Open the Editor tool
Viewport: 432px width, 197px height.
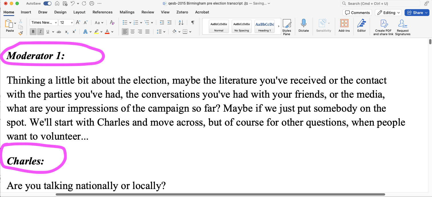tap(361, 24)
